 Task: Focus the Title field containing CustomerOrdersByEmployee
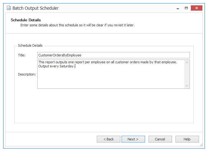(113, 55)
